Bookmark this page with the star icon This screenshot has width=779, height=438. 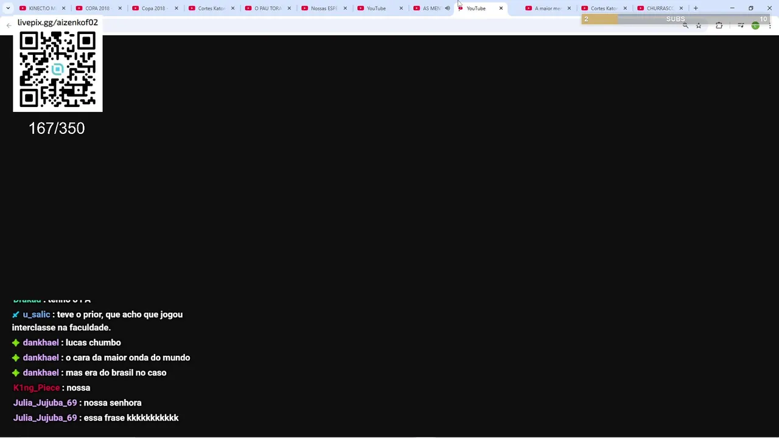click(x=699, y=26)
